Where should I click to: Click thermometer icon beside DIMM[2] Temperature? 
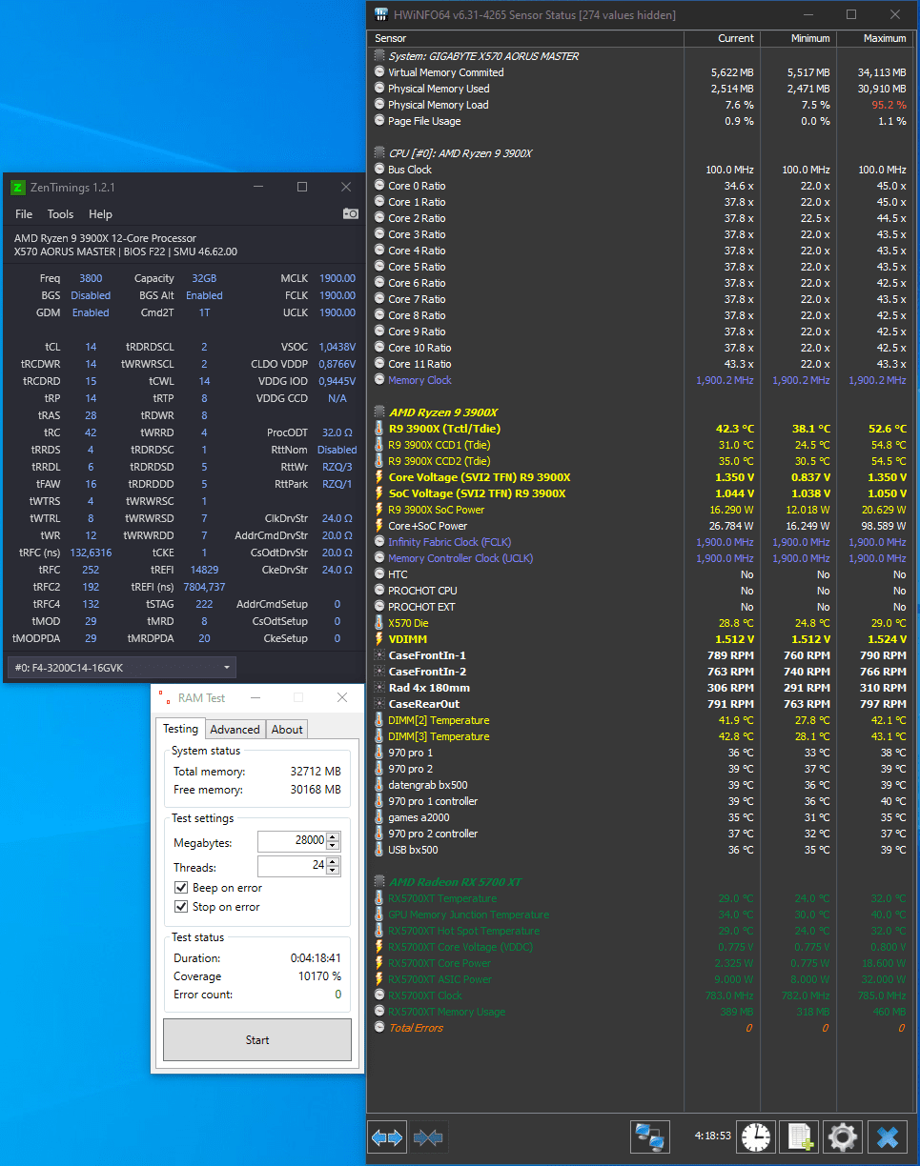point(379,720)
